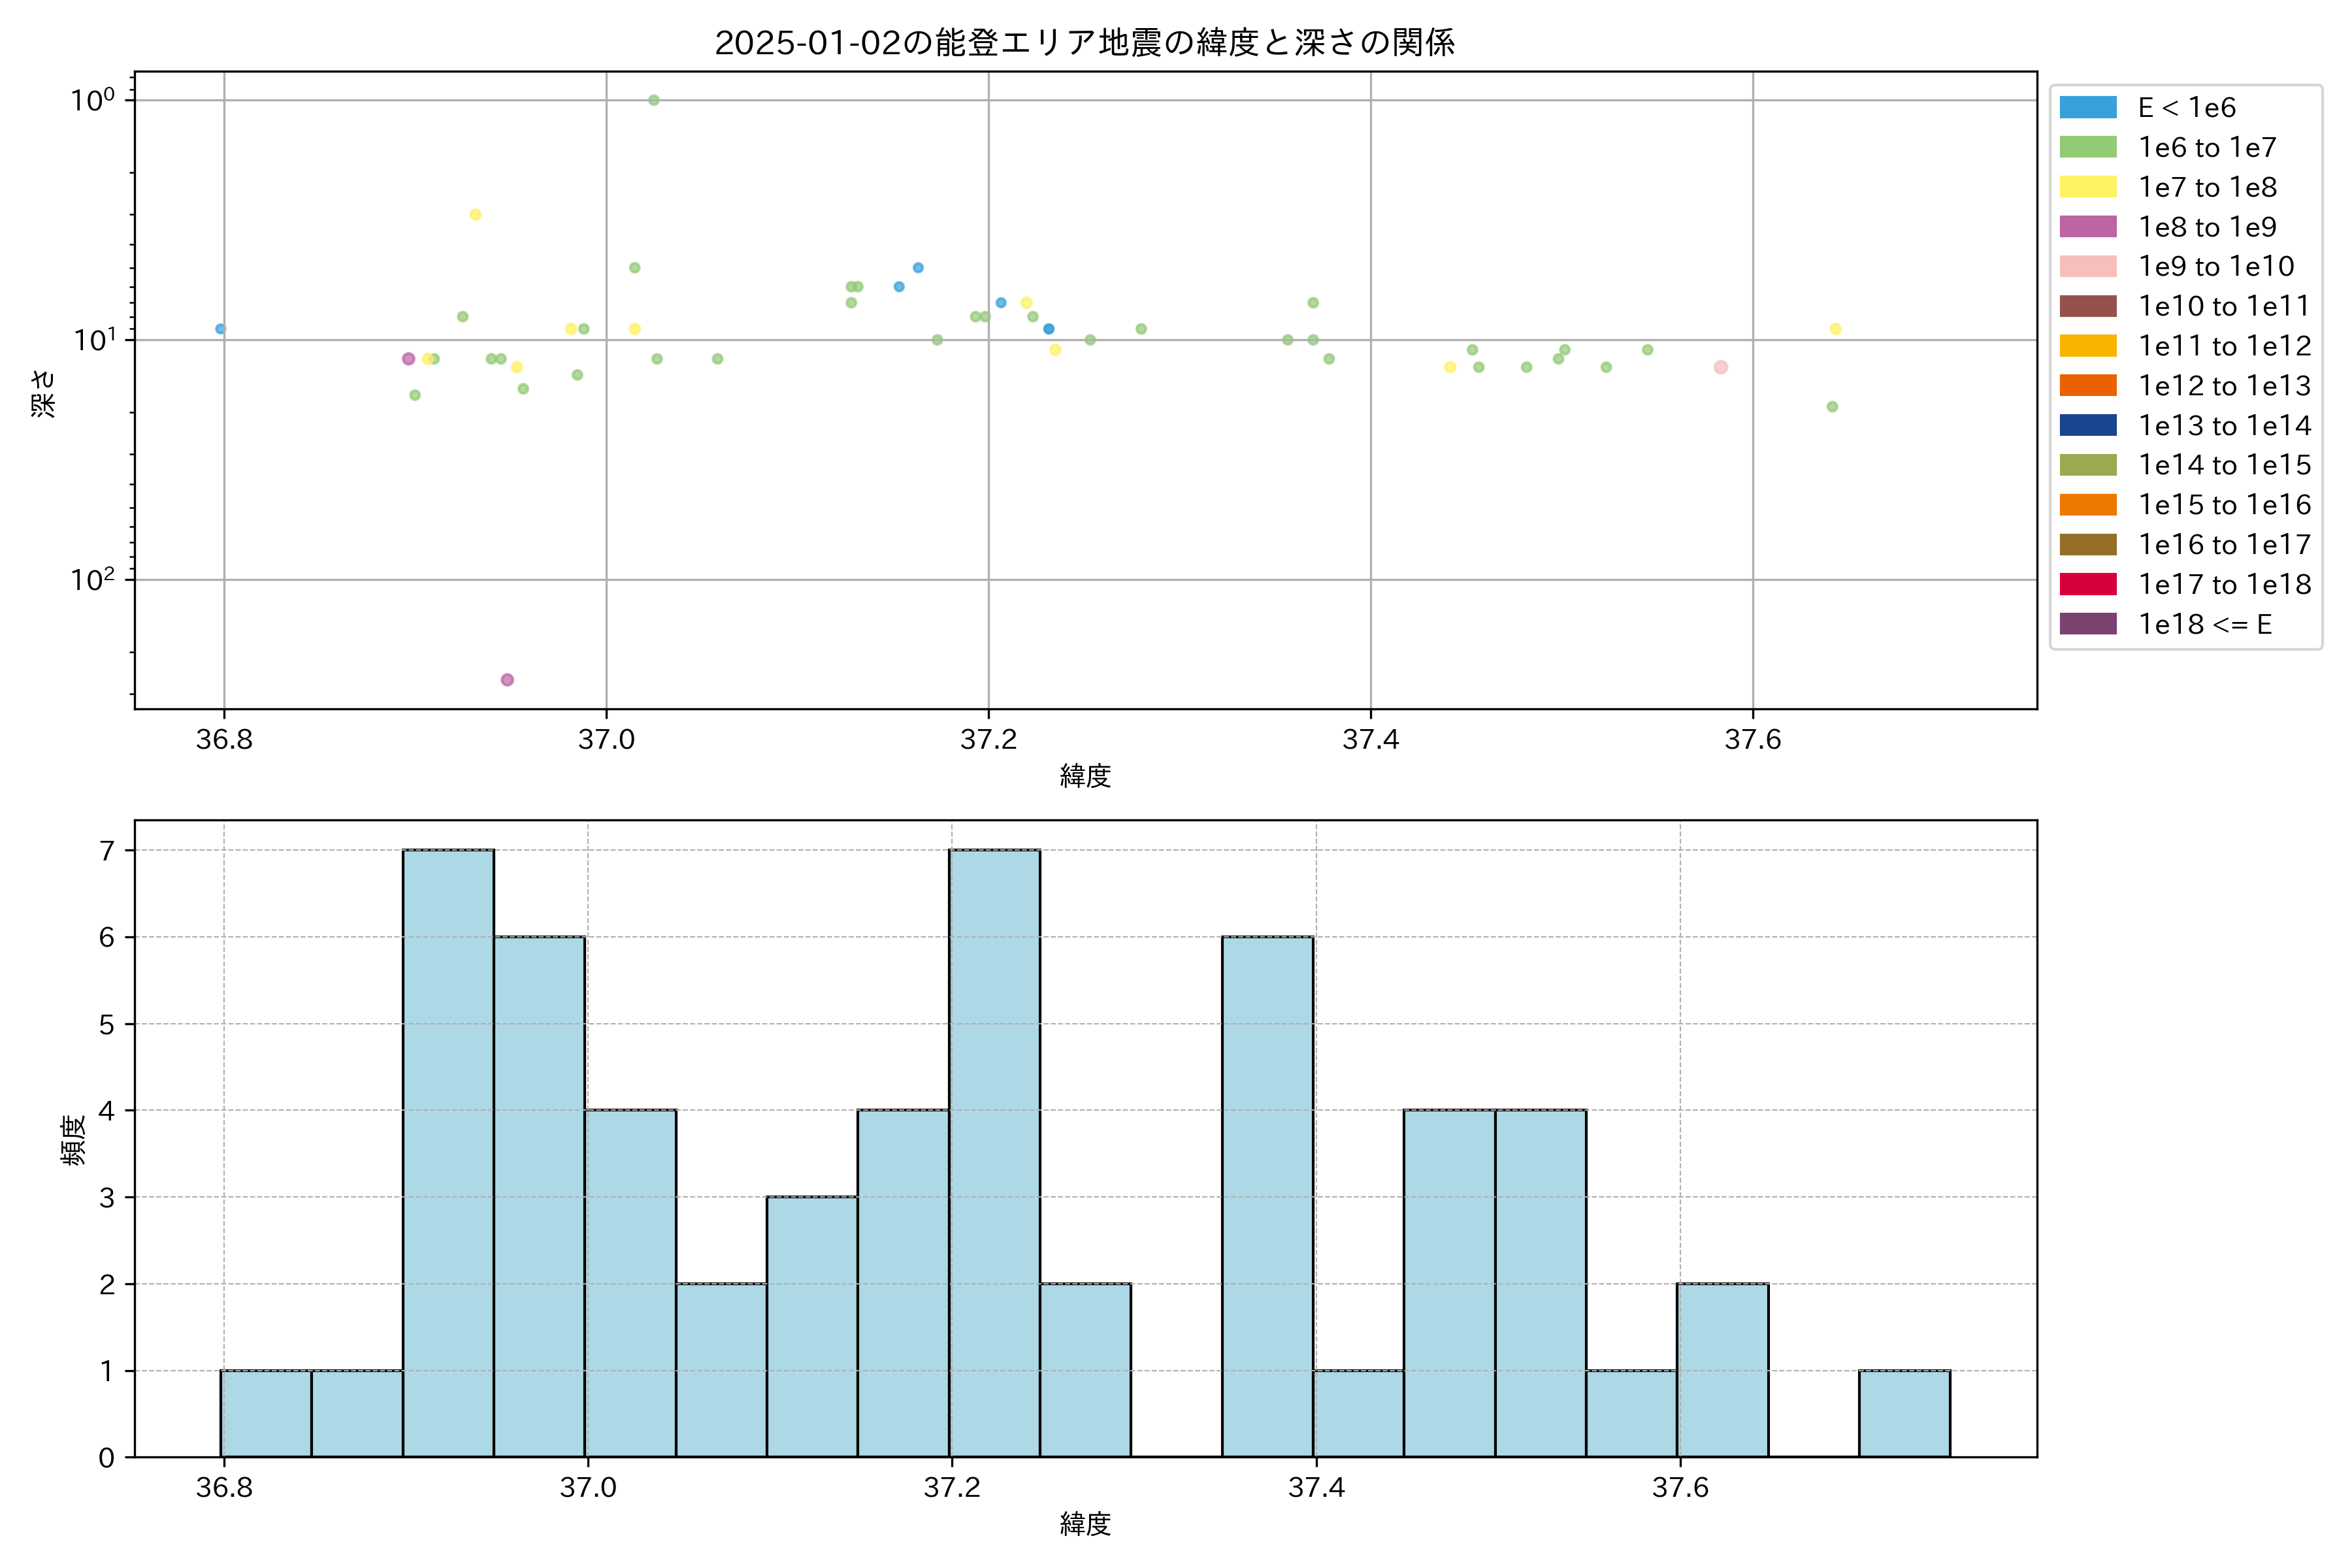Click the purple 1e8 to 1e9 legend swatch

[x=2088, y=227]
